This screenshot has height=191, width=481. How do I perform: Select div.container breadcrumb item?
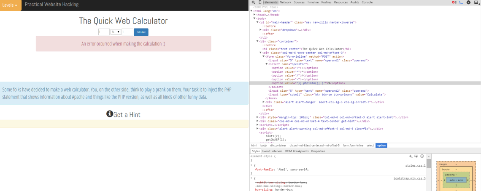point(278,146)
